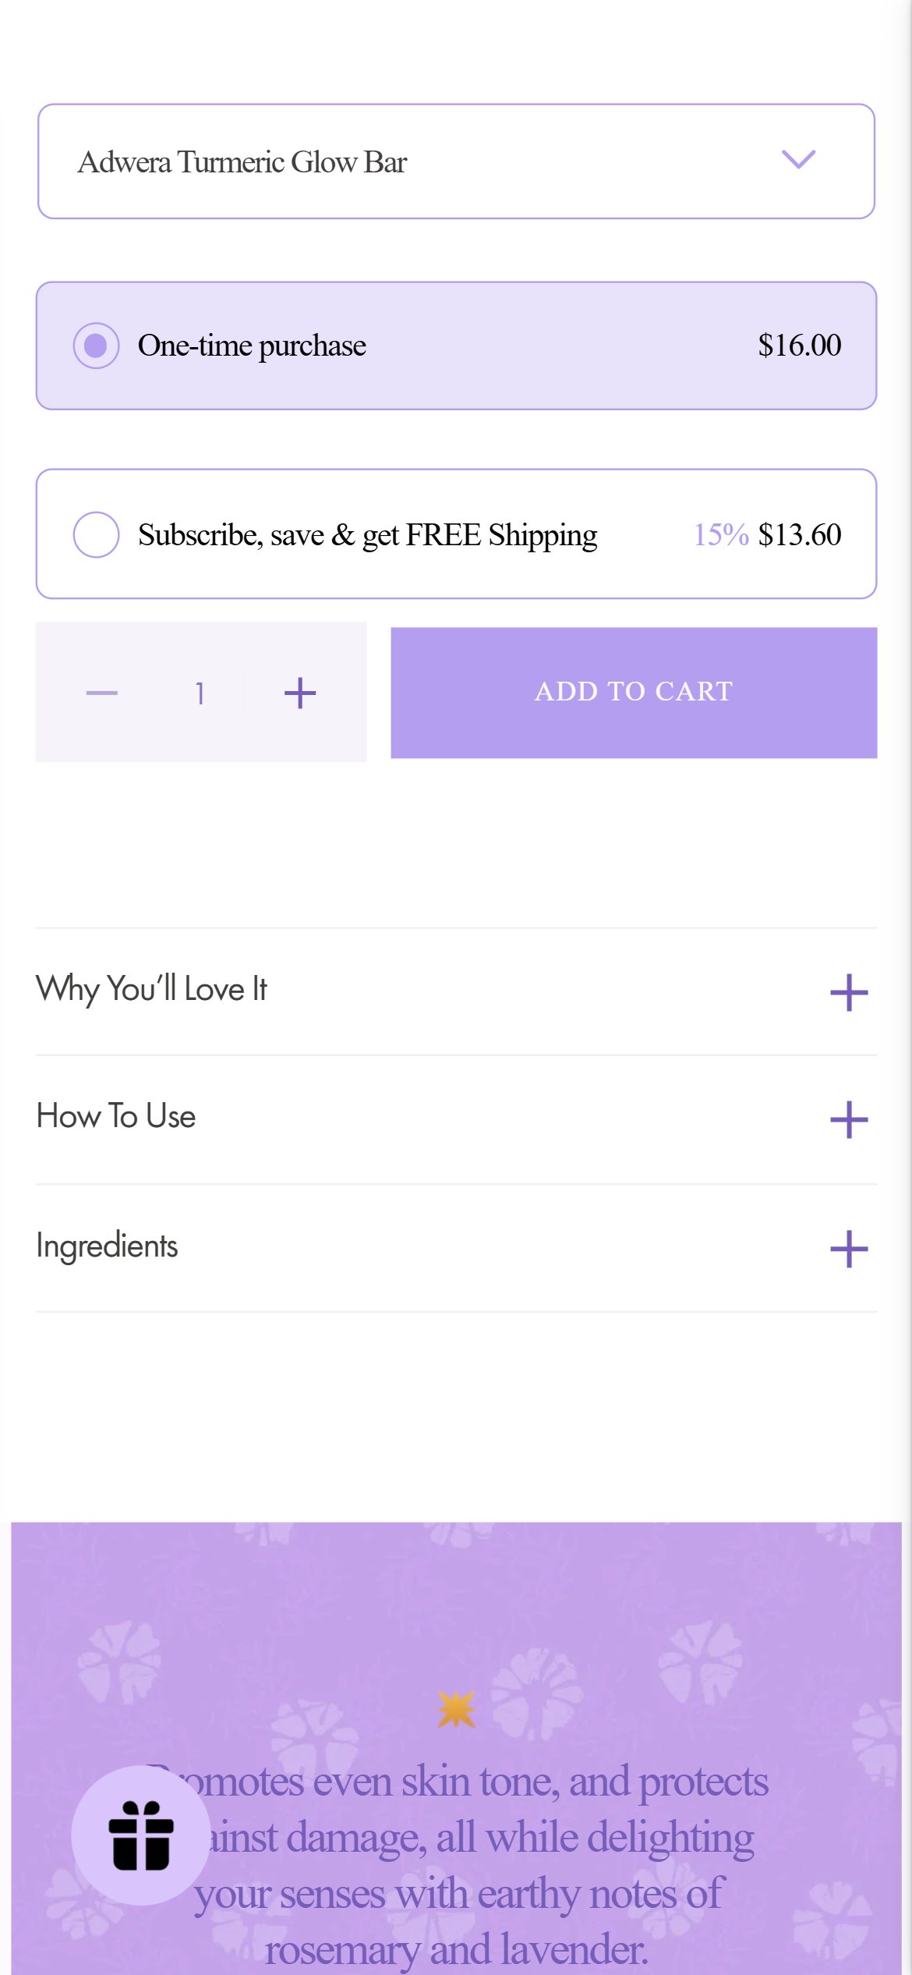Expand the Ingredients accordion section
This screenshot has height=1975, width=912.
[456, 1248]
